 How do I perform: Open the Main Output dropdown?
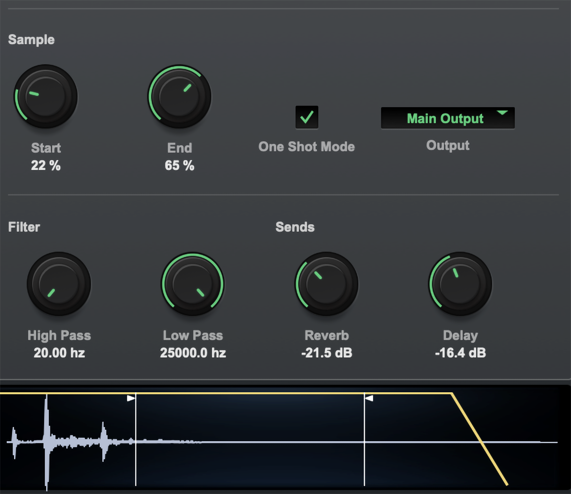447,119
